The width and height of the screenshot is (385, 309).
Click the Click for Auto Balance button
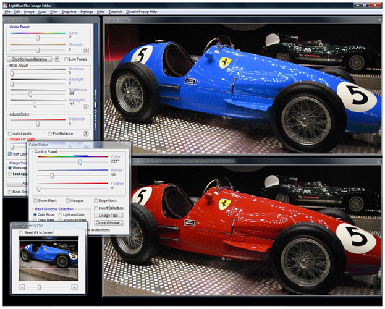click(30, 59)
